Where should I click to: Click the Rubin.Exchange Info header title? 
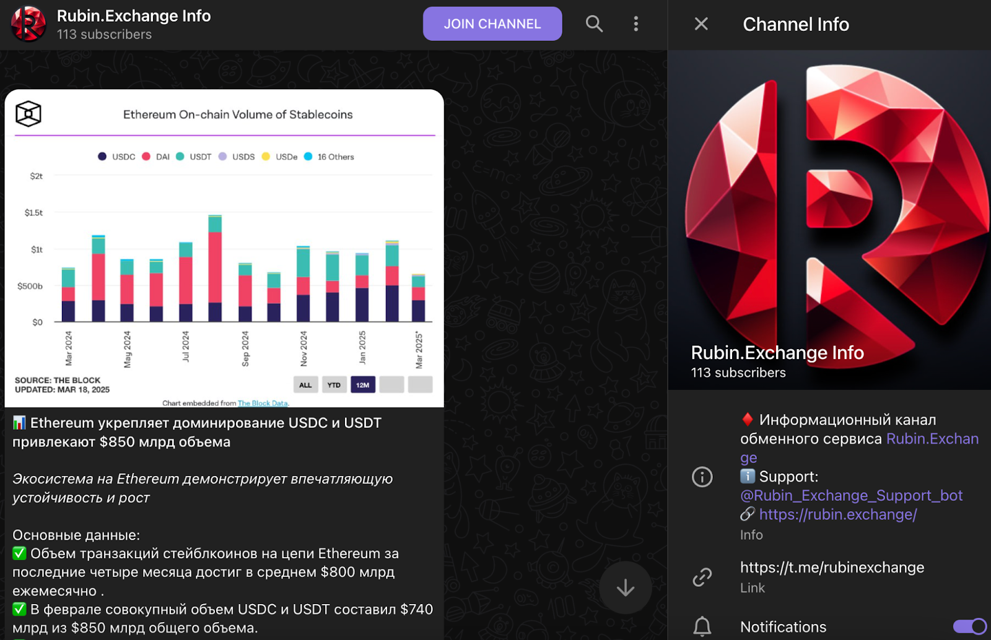134,15
